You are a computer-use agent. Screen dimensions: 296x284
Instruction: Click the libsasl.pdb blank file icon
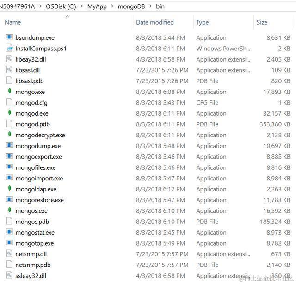click(x=9, y=80)
